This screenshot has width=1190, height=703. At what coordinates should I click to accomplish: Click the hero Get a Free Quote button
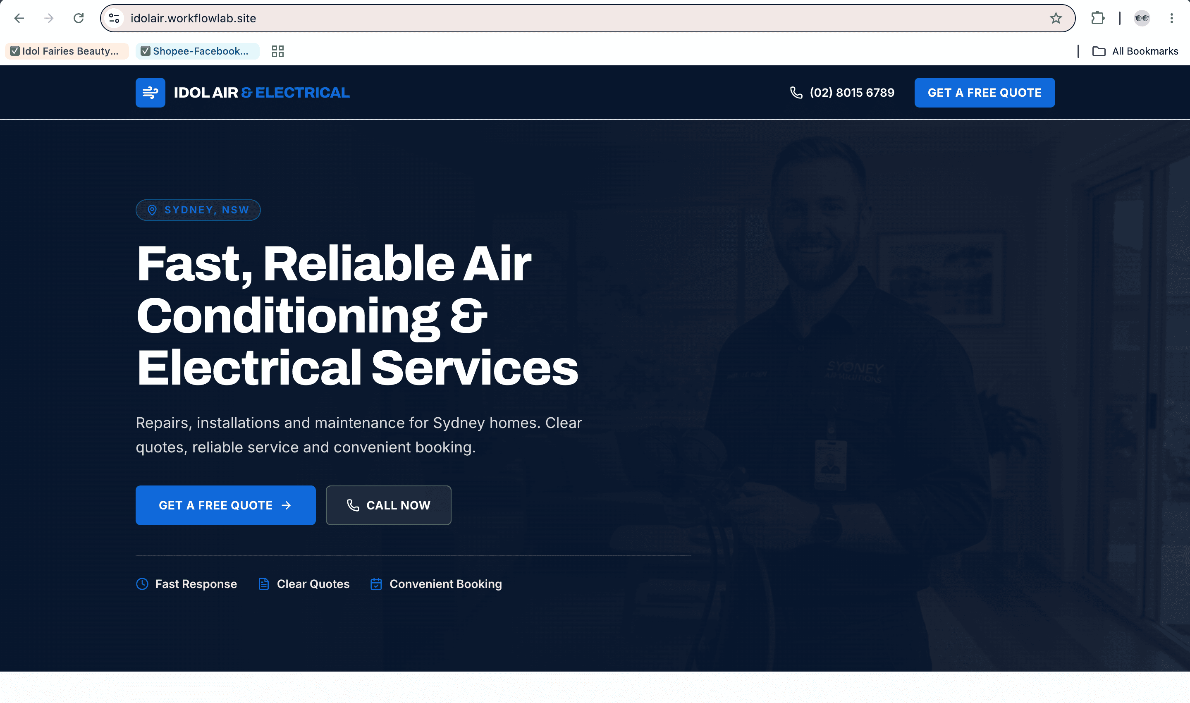click(x=225, y=505)
